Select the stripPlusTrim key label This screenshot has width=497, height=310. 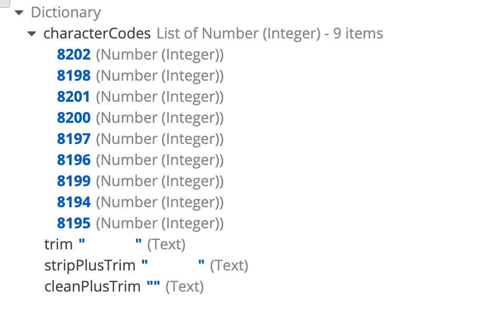(x=90, y=265)
